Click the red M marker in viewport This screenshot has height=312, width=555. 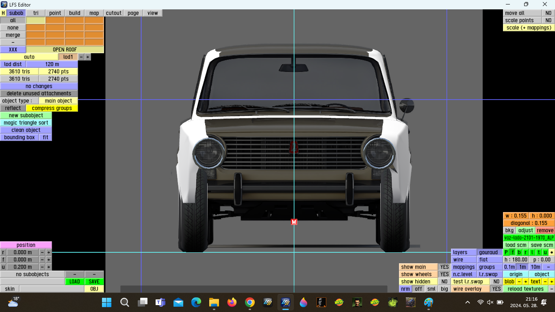[x=294, y=222]
